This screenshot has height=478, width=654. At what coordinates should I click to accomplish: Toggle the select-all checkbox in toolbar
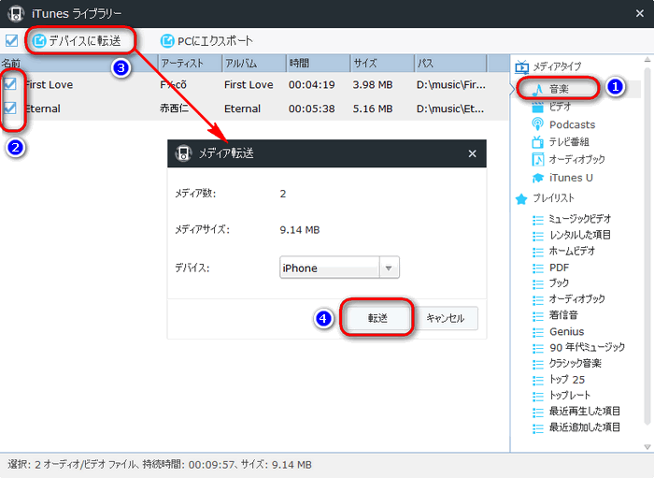click(x=11, y=40)
